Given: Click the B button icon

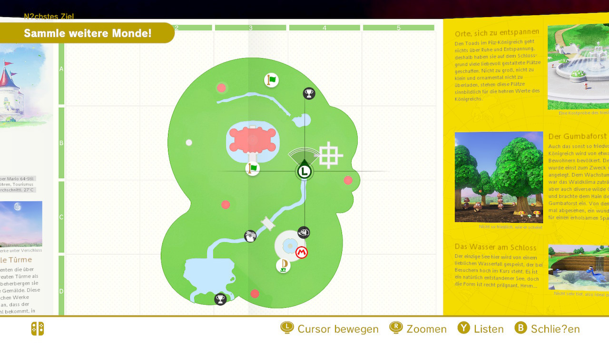Looking at the screenshot, I should pyautogui.click(x=521, y=328).
